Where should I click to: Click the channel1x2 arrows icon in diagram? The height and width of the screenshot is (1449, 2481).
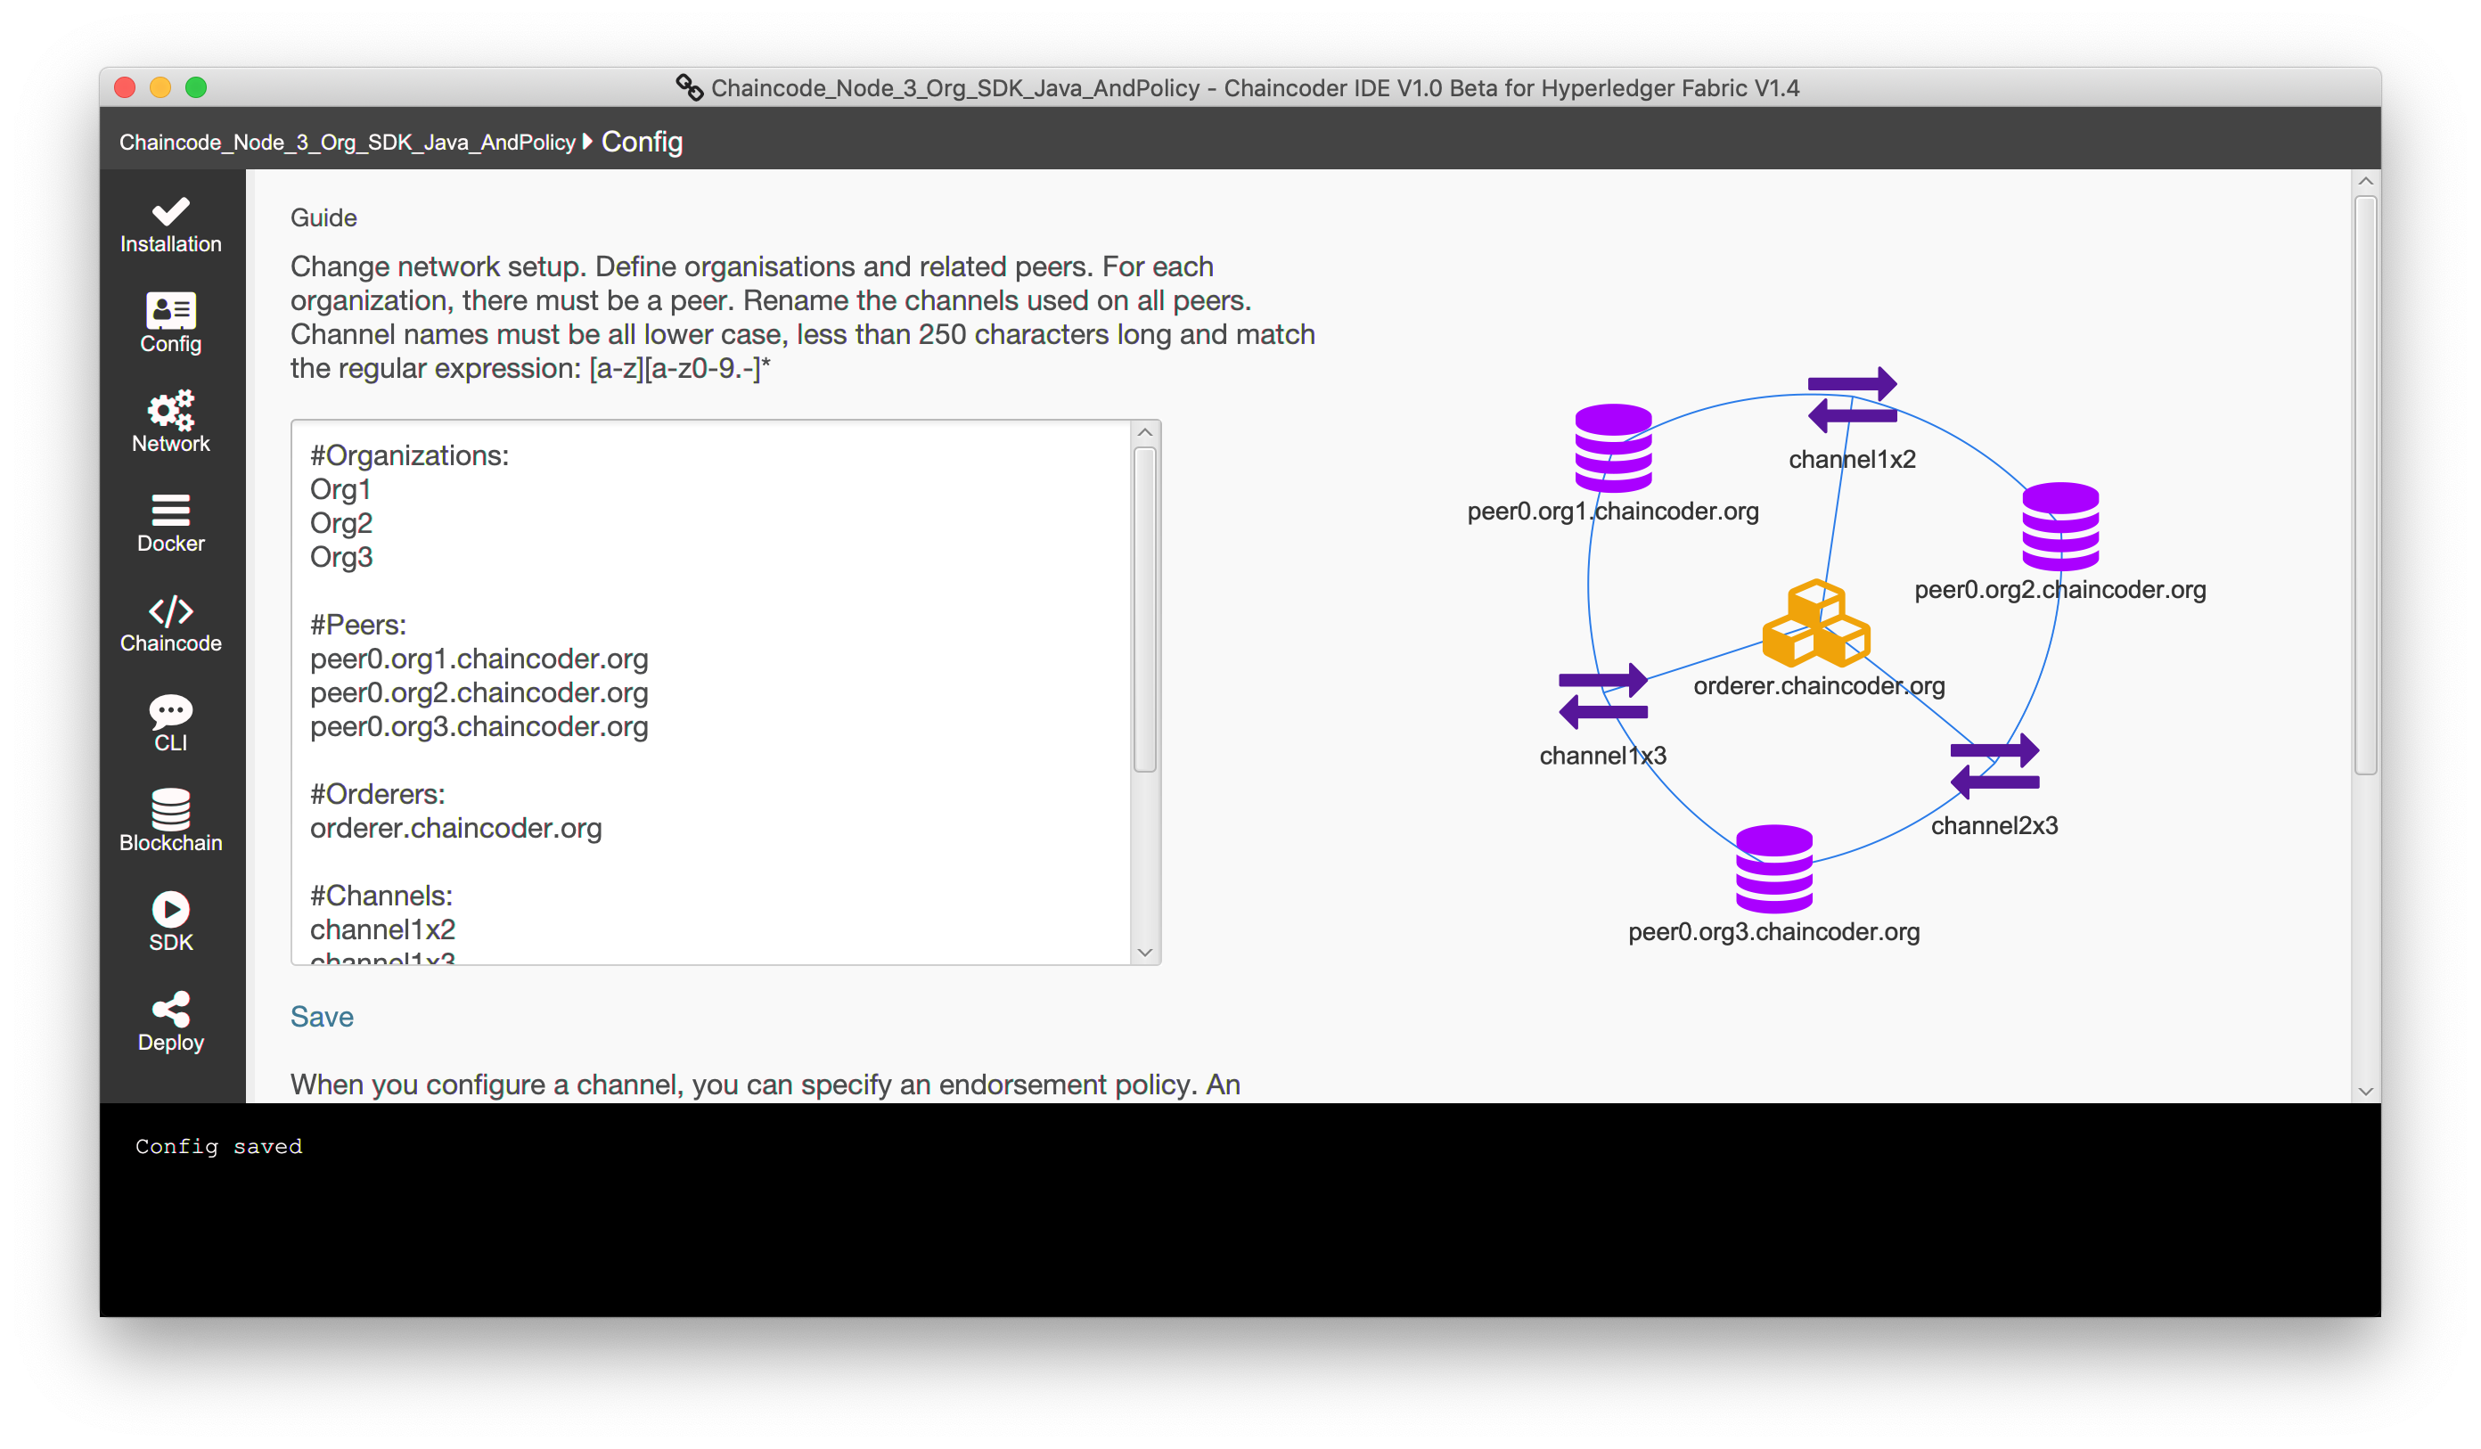[x=1852, y=399]
